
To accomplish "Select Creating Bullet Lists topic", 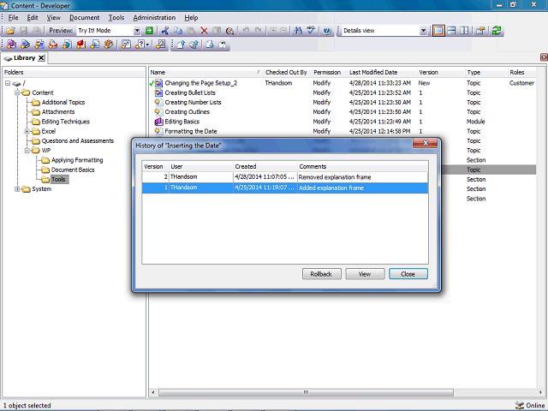I will (190, 92).
